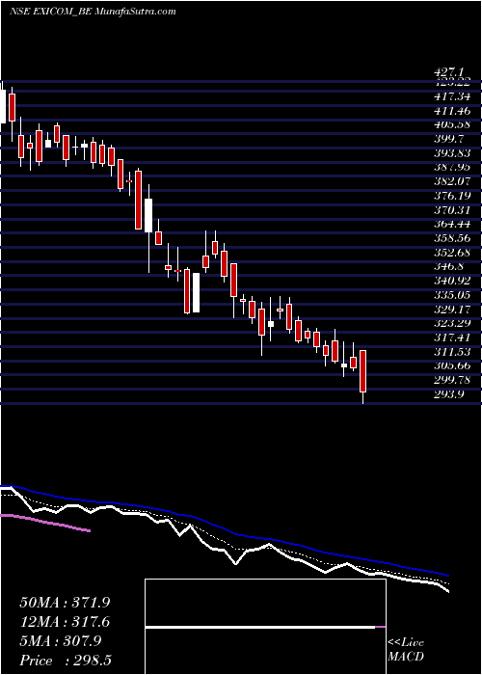This screenshot has width=482, height=675.
Task: Click the last large red candlestick
Action: tap(363, 371)
